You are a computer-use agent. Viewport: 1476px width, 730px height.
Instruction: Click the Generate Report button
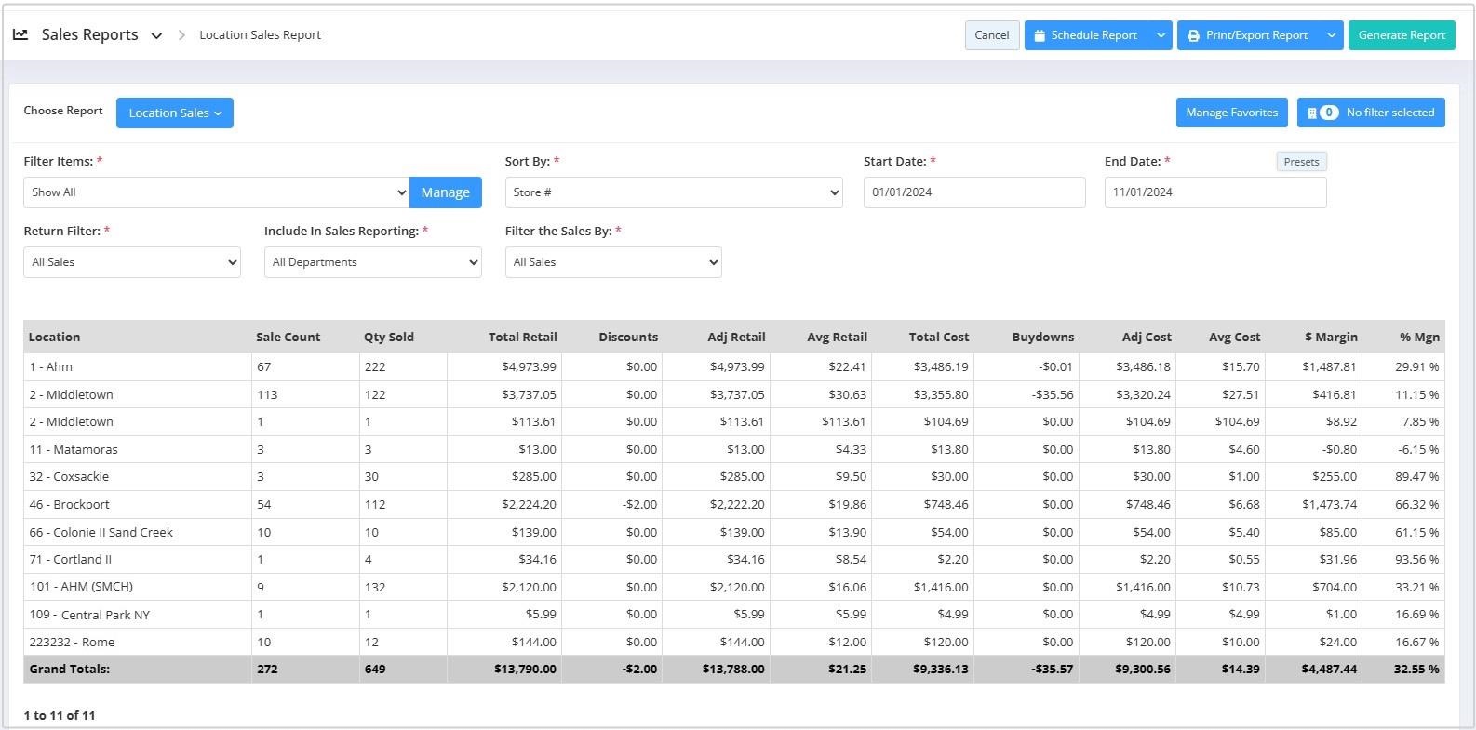click(1402, 35)
